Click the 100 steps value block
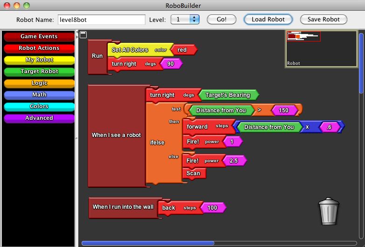The height and width of the screenshot is (247, 365). coord(213,208)
